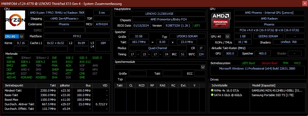This screenshot has width=308, height=116.
Task: Select the Stepping value AMD Zen4/Phoenix
Action: (64, 19)
